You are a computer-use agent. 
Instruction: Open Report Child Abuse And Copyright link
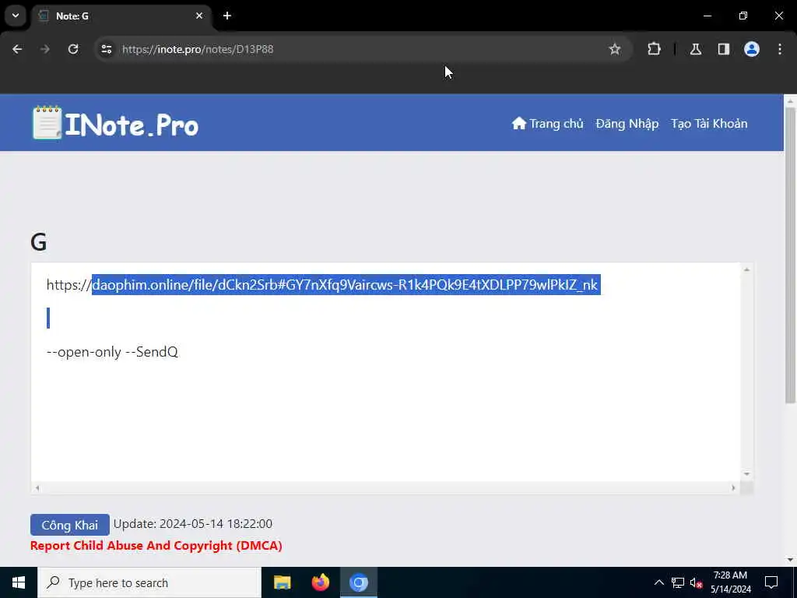(156, 546)
